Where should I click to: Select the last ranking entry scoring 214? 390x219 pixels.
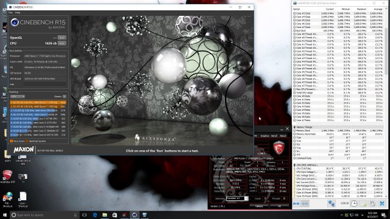point(38,135)
